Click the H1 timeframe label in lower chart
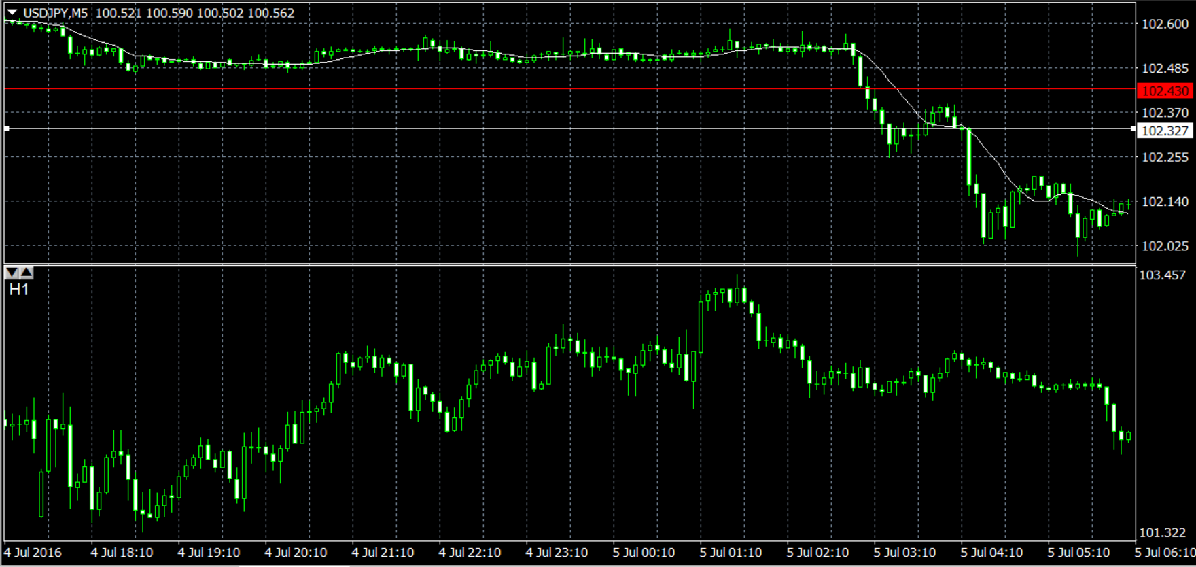 coord(19,290)
